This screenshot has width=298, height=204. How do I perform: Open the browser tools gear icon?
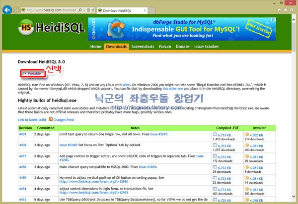tap(292, 10)
